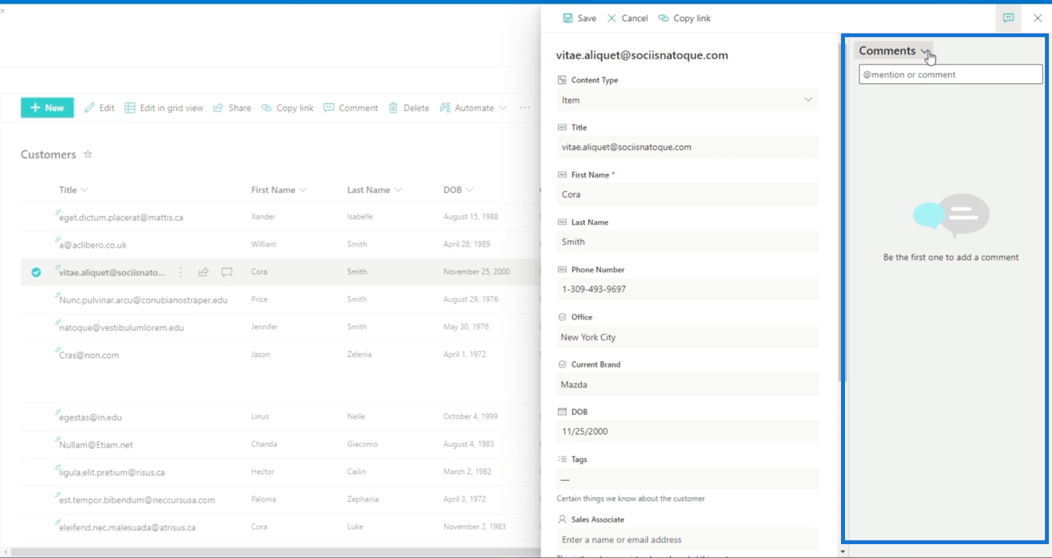This screenshot has width=1052, height=558.
Task: Click the Save disk icon
Action: click(x=567, y=18)
